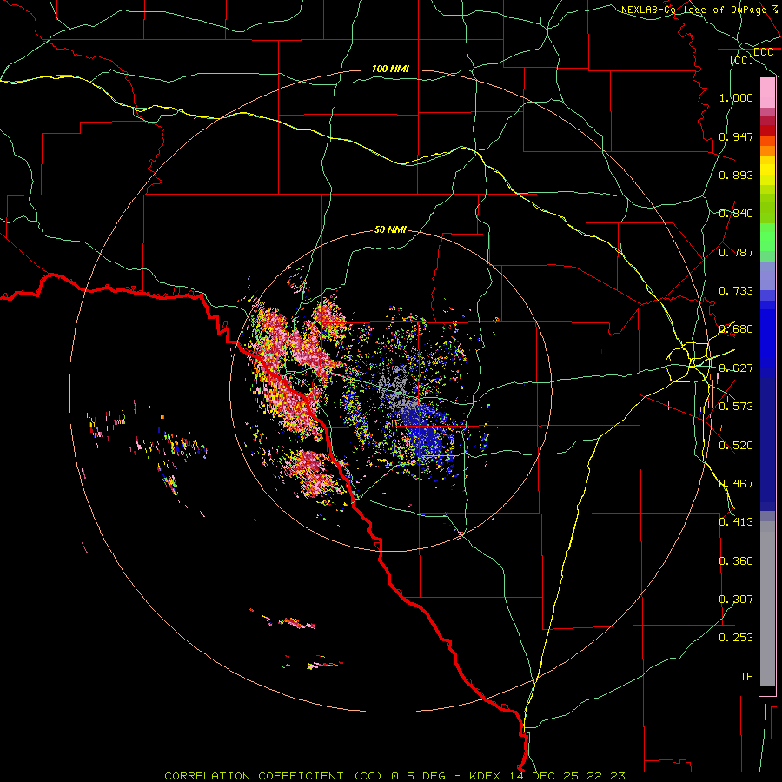Click the CORRELATION COEFFICIENT (CC) title text
This screenshot has width=782, height=782.
tap(273, 776)
